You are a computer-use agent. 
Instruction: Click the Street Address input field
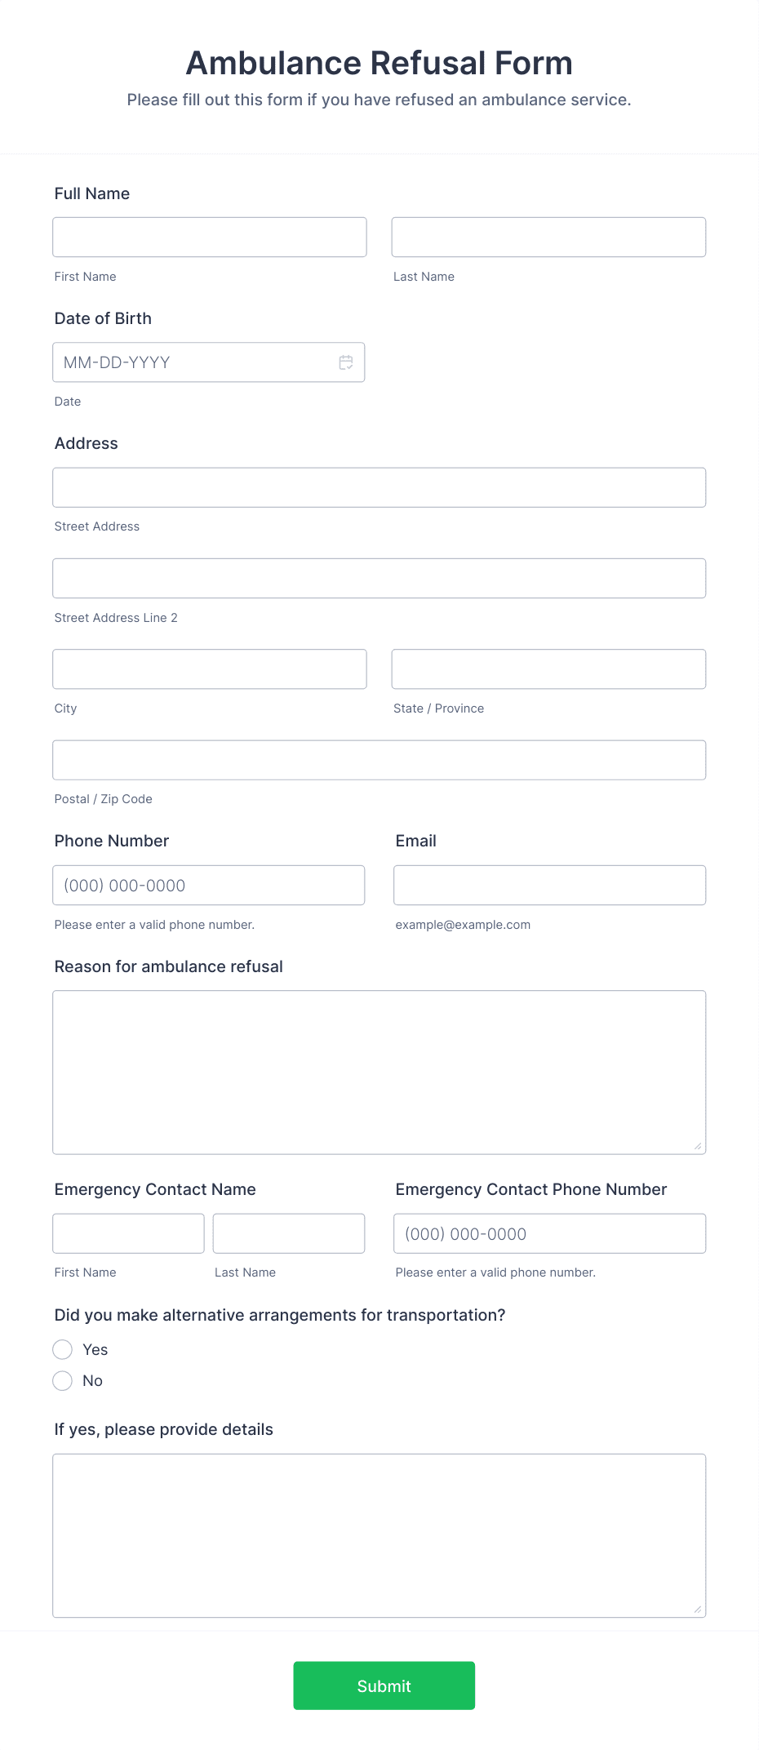pos(379,487)
